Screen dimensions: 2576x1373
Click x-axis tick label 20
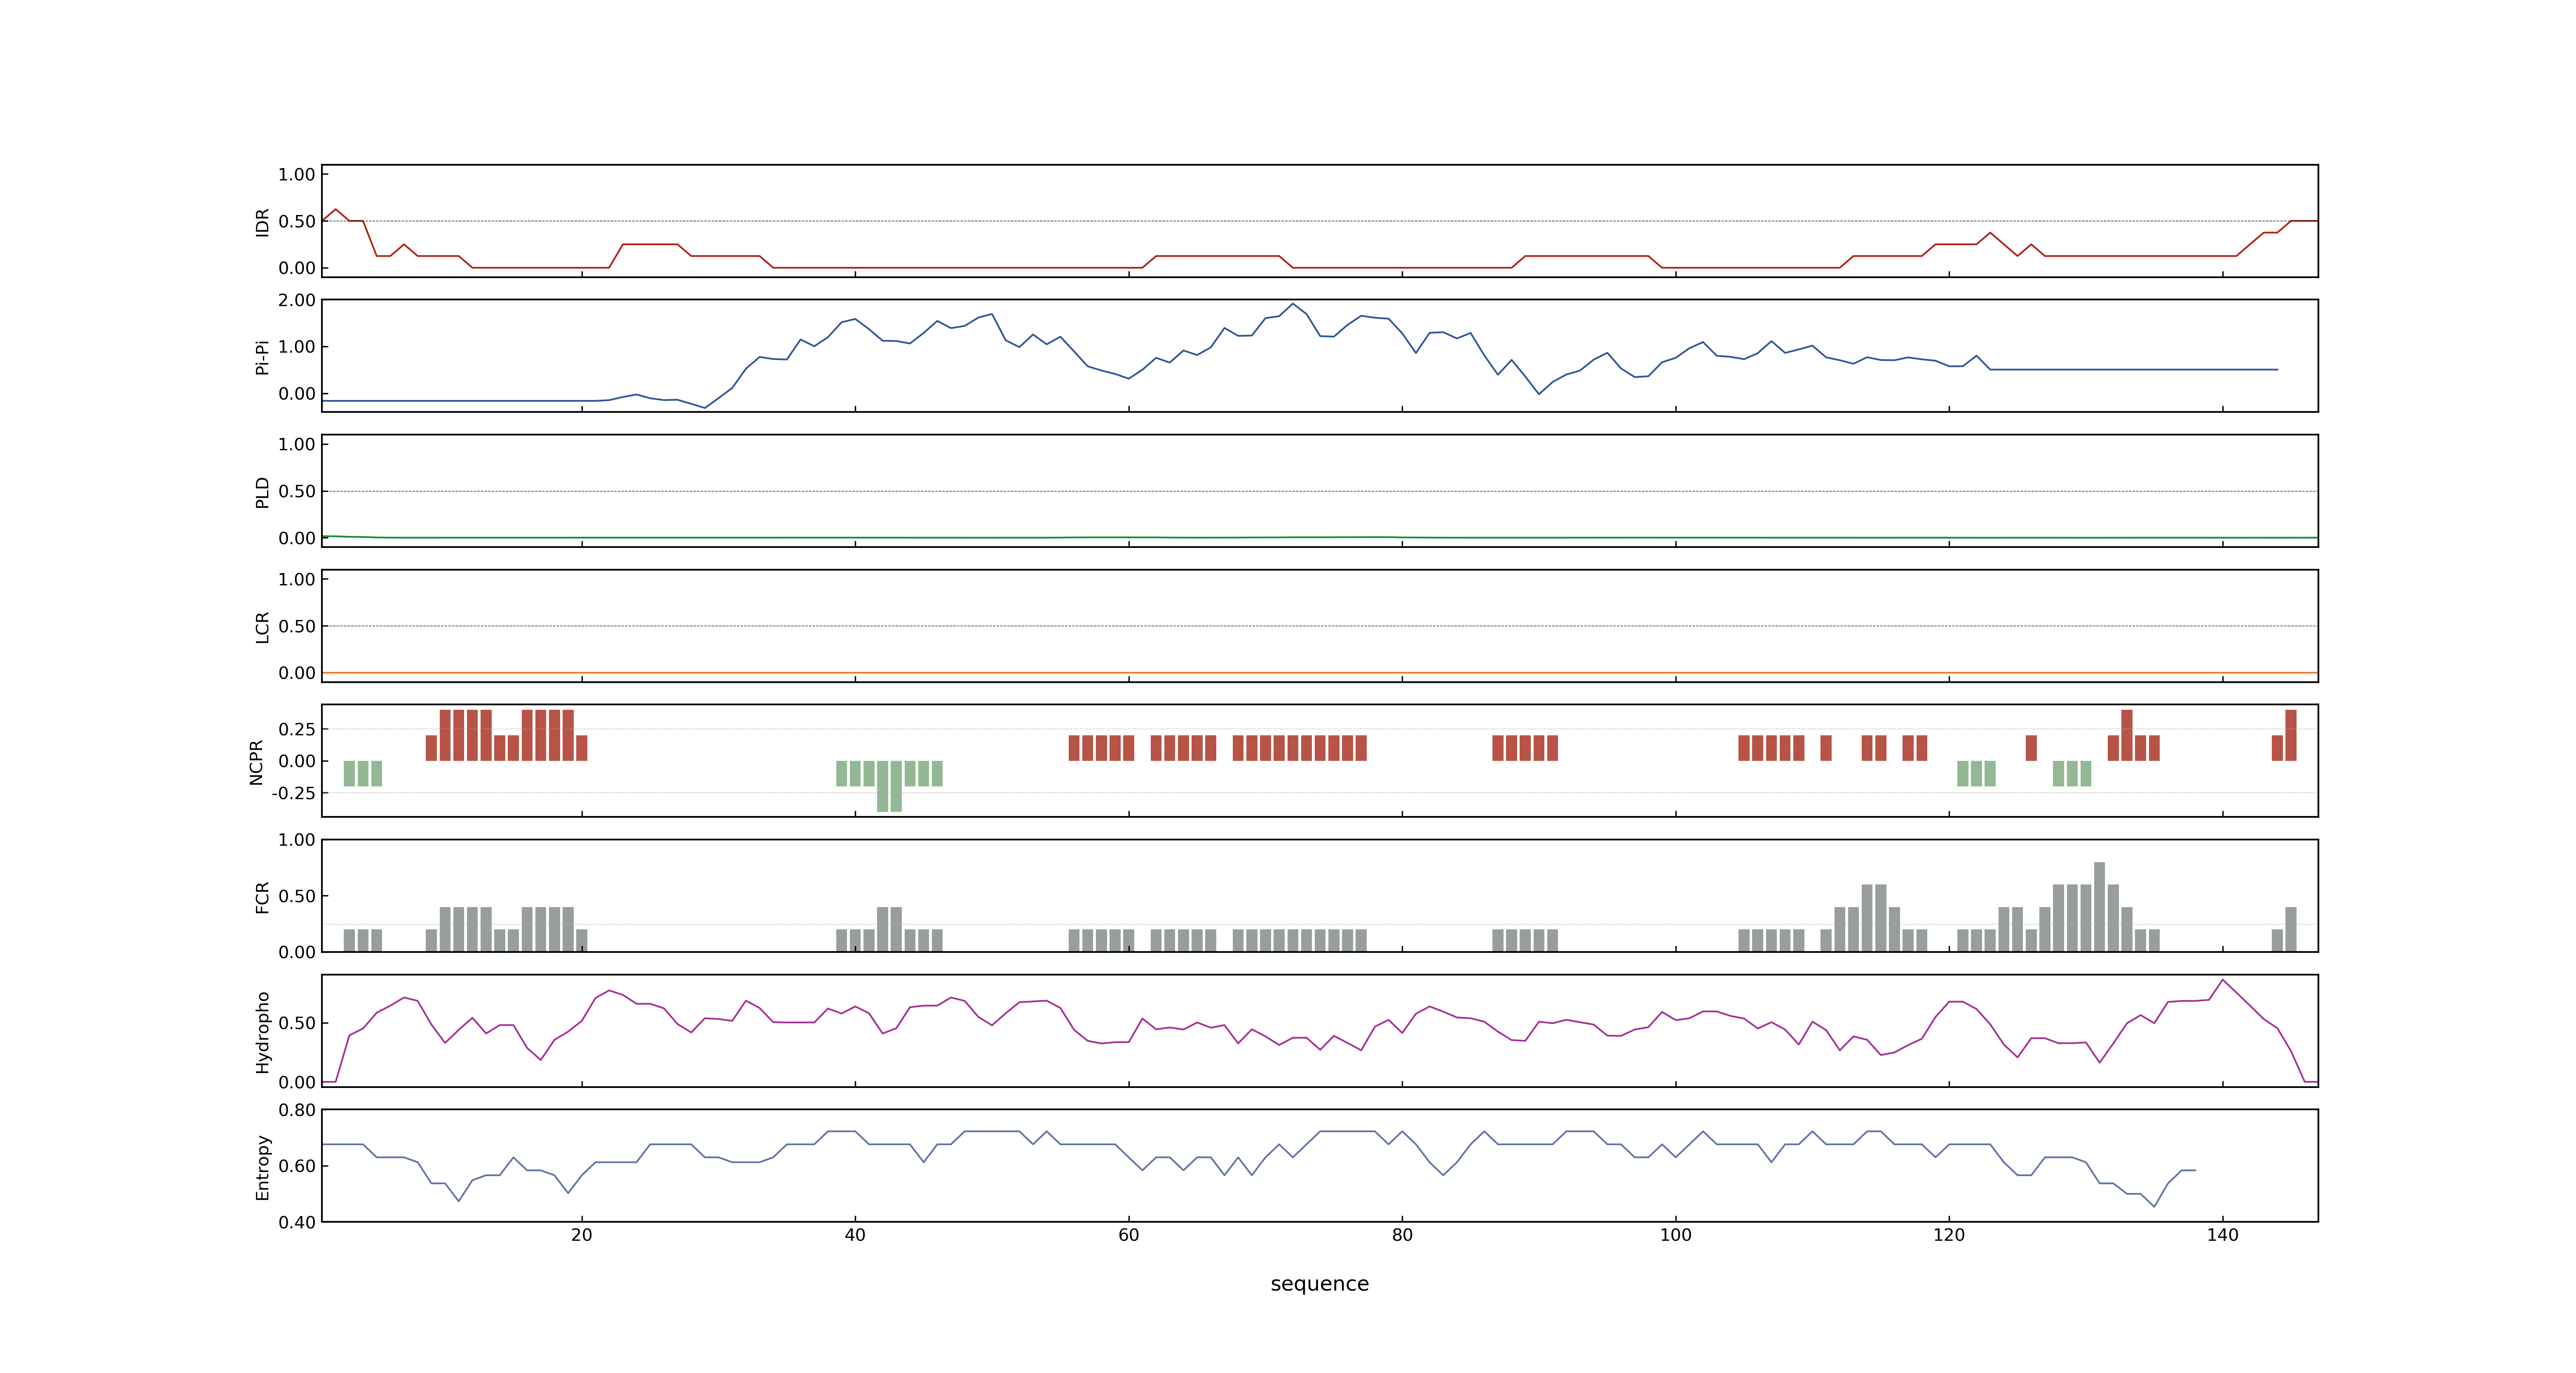[581, 1235]
